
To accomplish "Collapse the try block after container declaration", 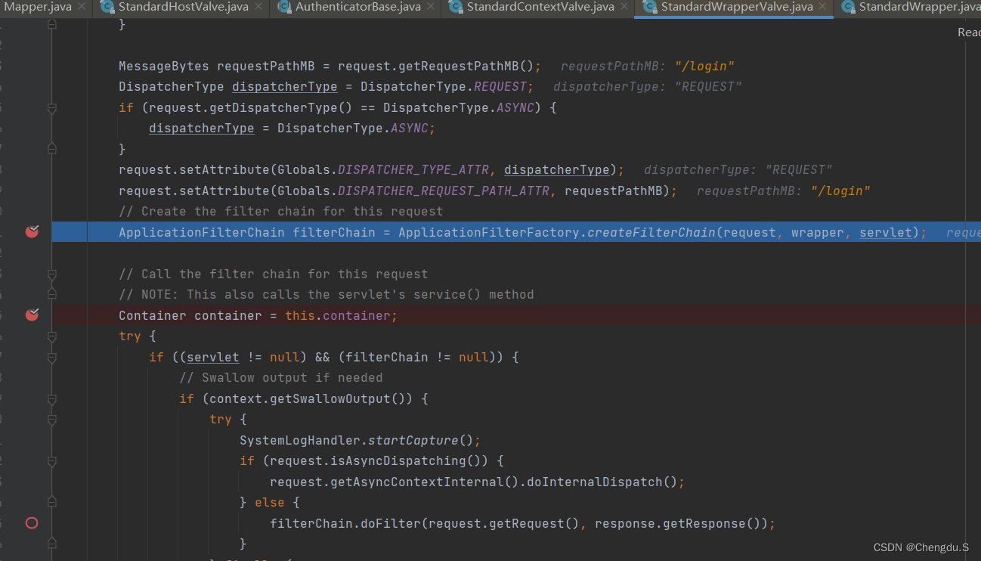I will (x=52, y=336).
